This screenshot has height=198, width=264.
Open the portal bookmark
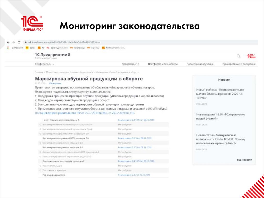[x=30, y=48]
